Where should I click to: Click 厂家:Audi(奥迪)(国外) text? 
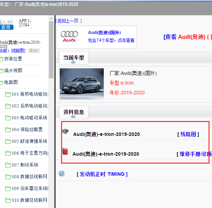pos(133,73)
